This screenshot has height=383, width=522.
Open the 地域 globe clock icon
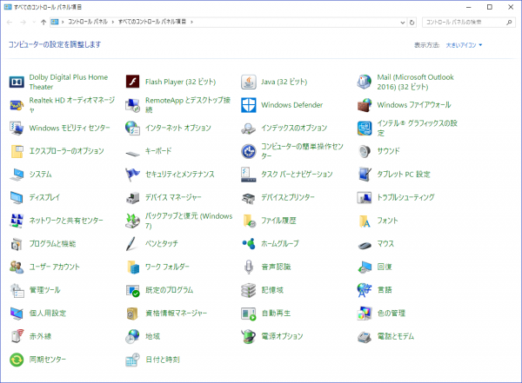[x=132, y=336]
